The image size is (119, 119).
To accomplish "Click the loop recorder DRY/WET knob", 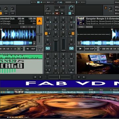I will [48, 8].
